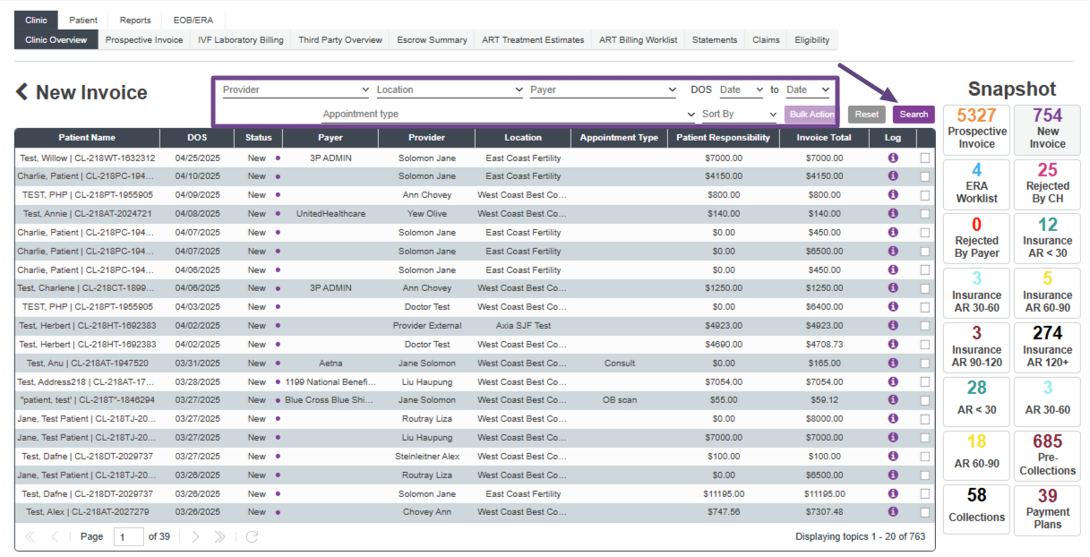Select checkbox for Willow Test invoice row
This screenshot has height=557, width=1090.
point(924,158)
